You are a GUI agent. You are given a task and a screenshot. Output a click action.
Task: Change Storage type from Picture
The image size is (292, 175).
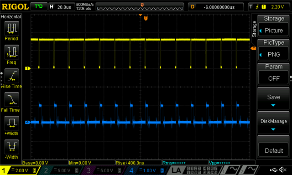click(273, 26)
